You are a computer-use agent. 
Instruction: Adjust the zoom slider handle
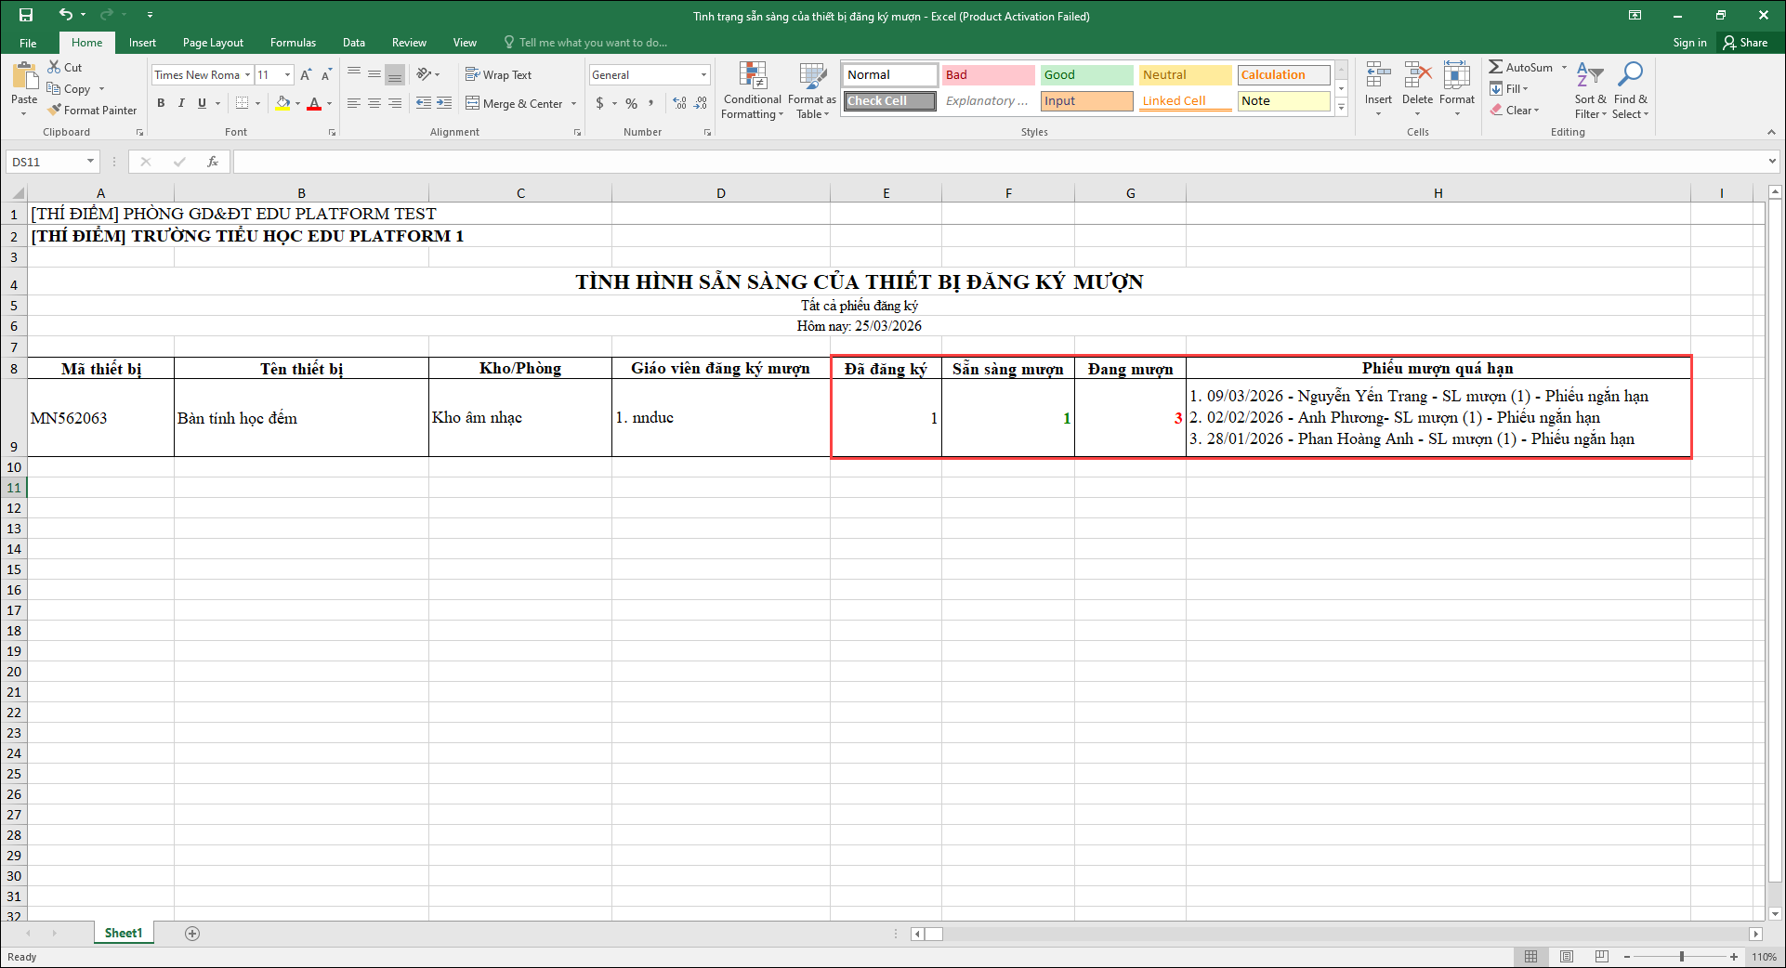(x=1681, y=957)
